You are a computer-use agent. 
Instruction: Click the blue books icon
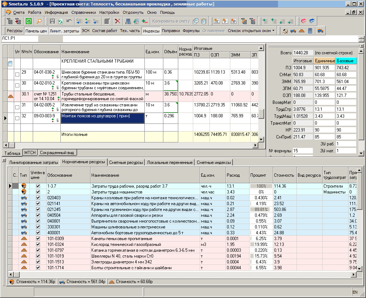pos(312,21)
